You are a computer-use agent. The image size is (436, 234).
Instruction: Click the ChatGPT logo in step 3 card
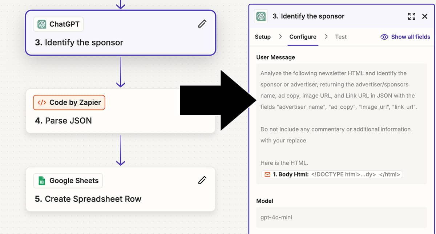pos(42,24)
